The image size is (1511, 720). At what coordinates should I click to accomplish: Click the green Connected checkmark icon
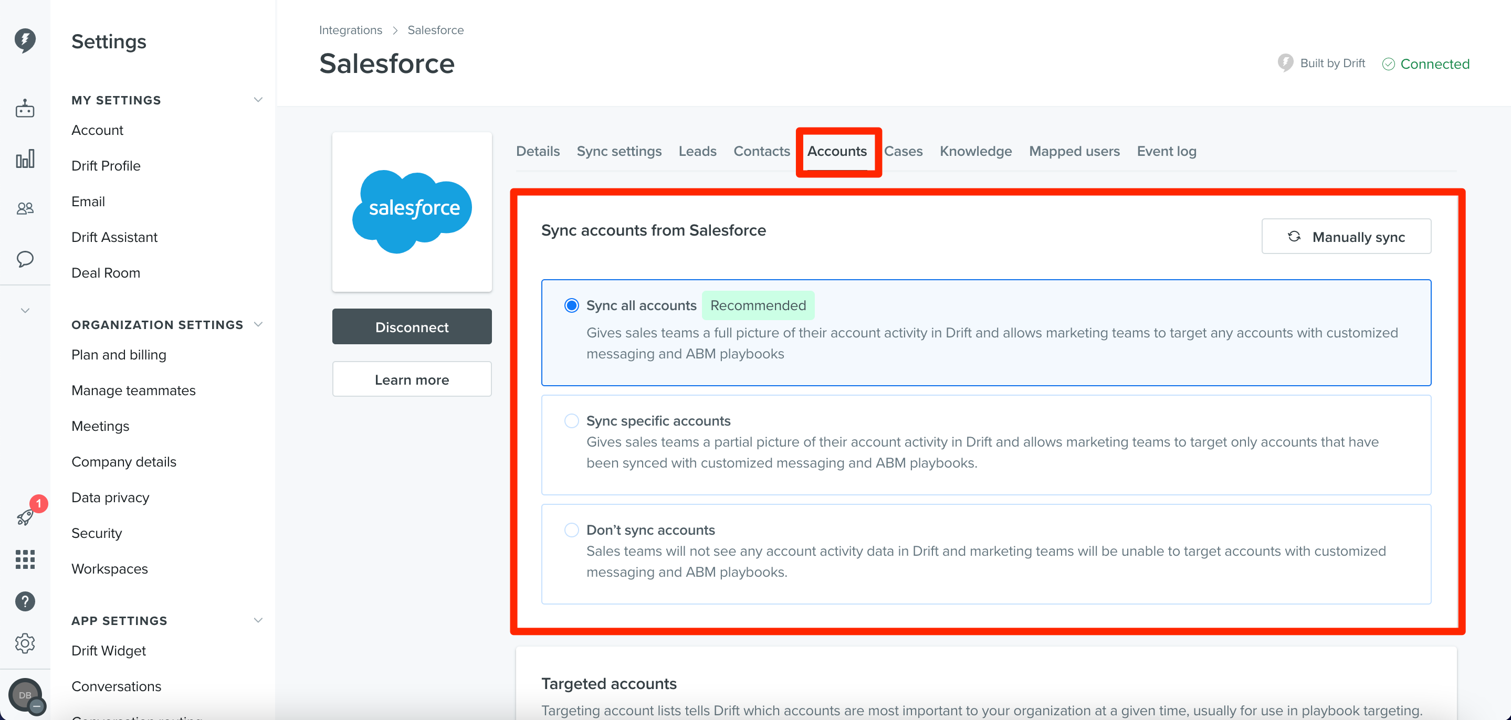[x=1388, y=64]
